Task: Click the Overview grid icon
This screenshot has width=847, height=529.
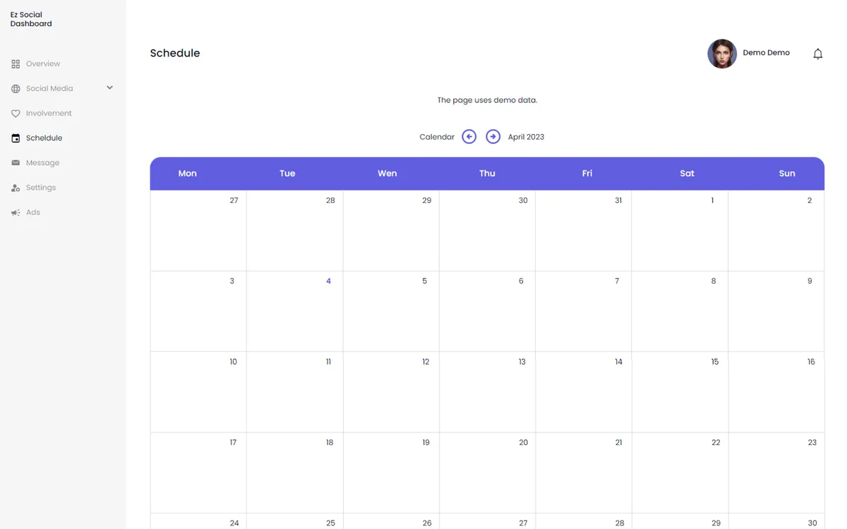Action: [x=16, y=64]
